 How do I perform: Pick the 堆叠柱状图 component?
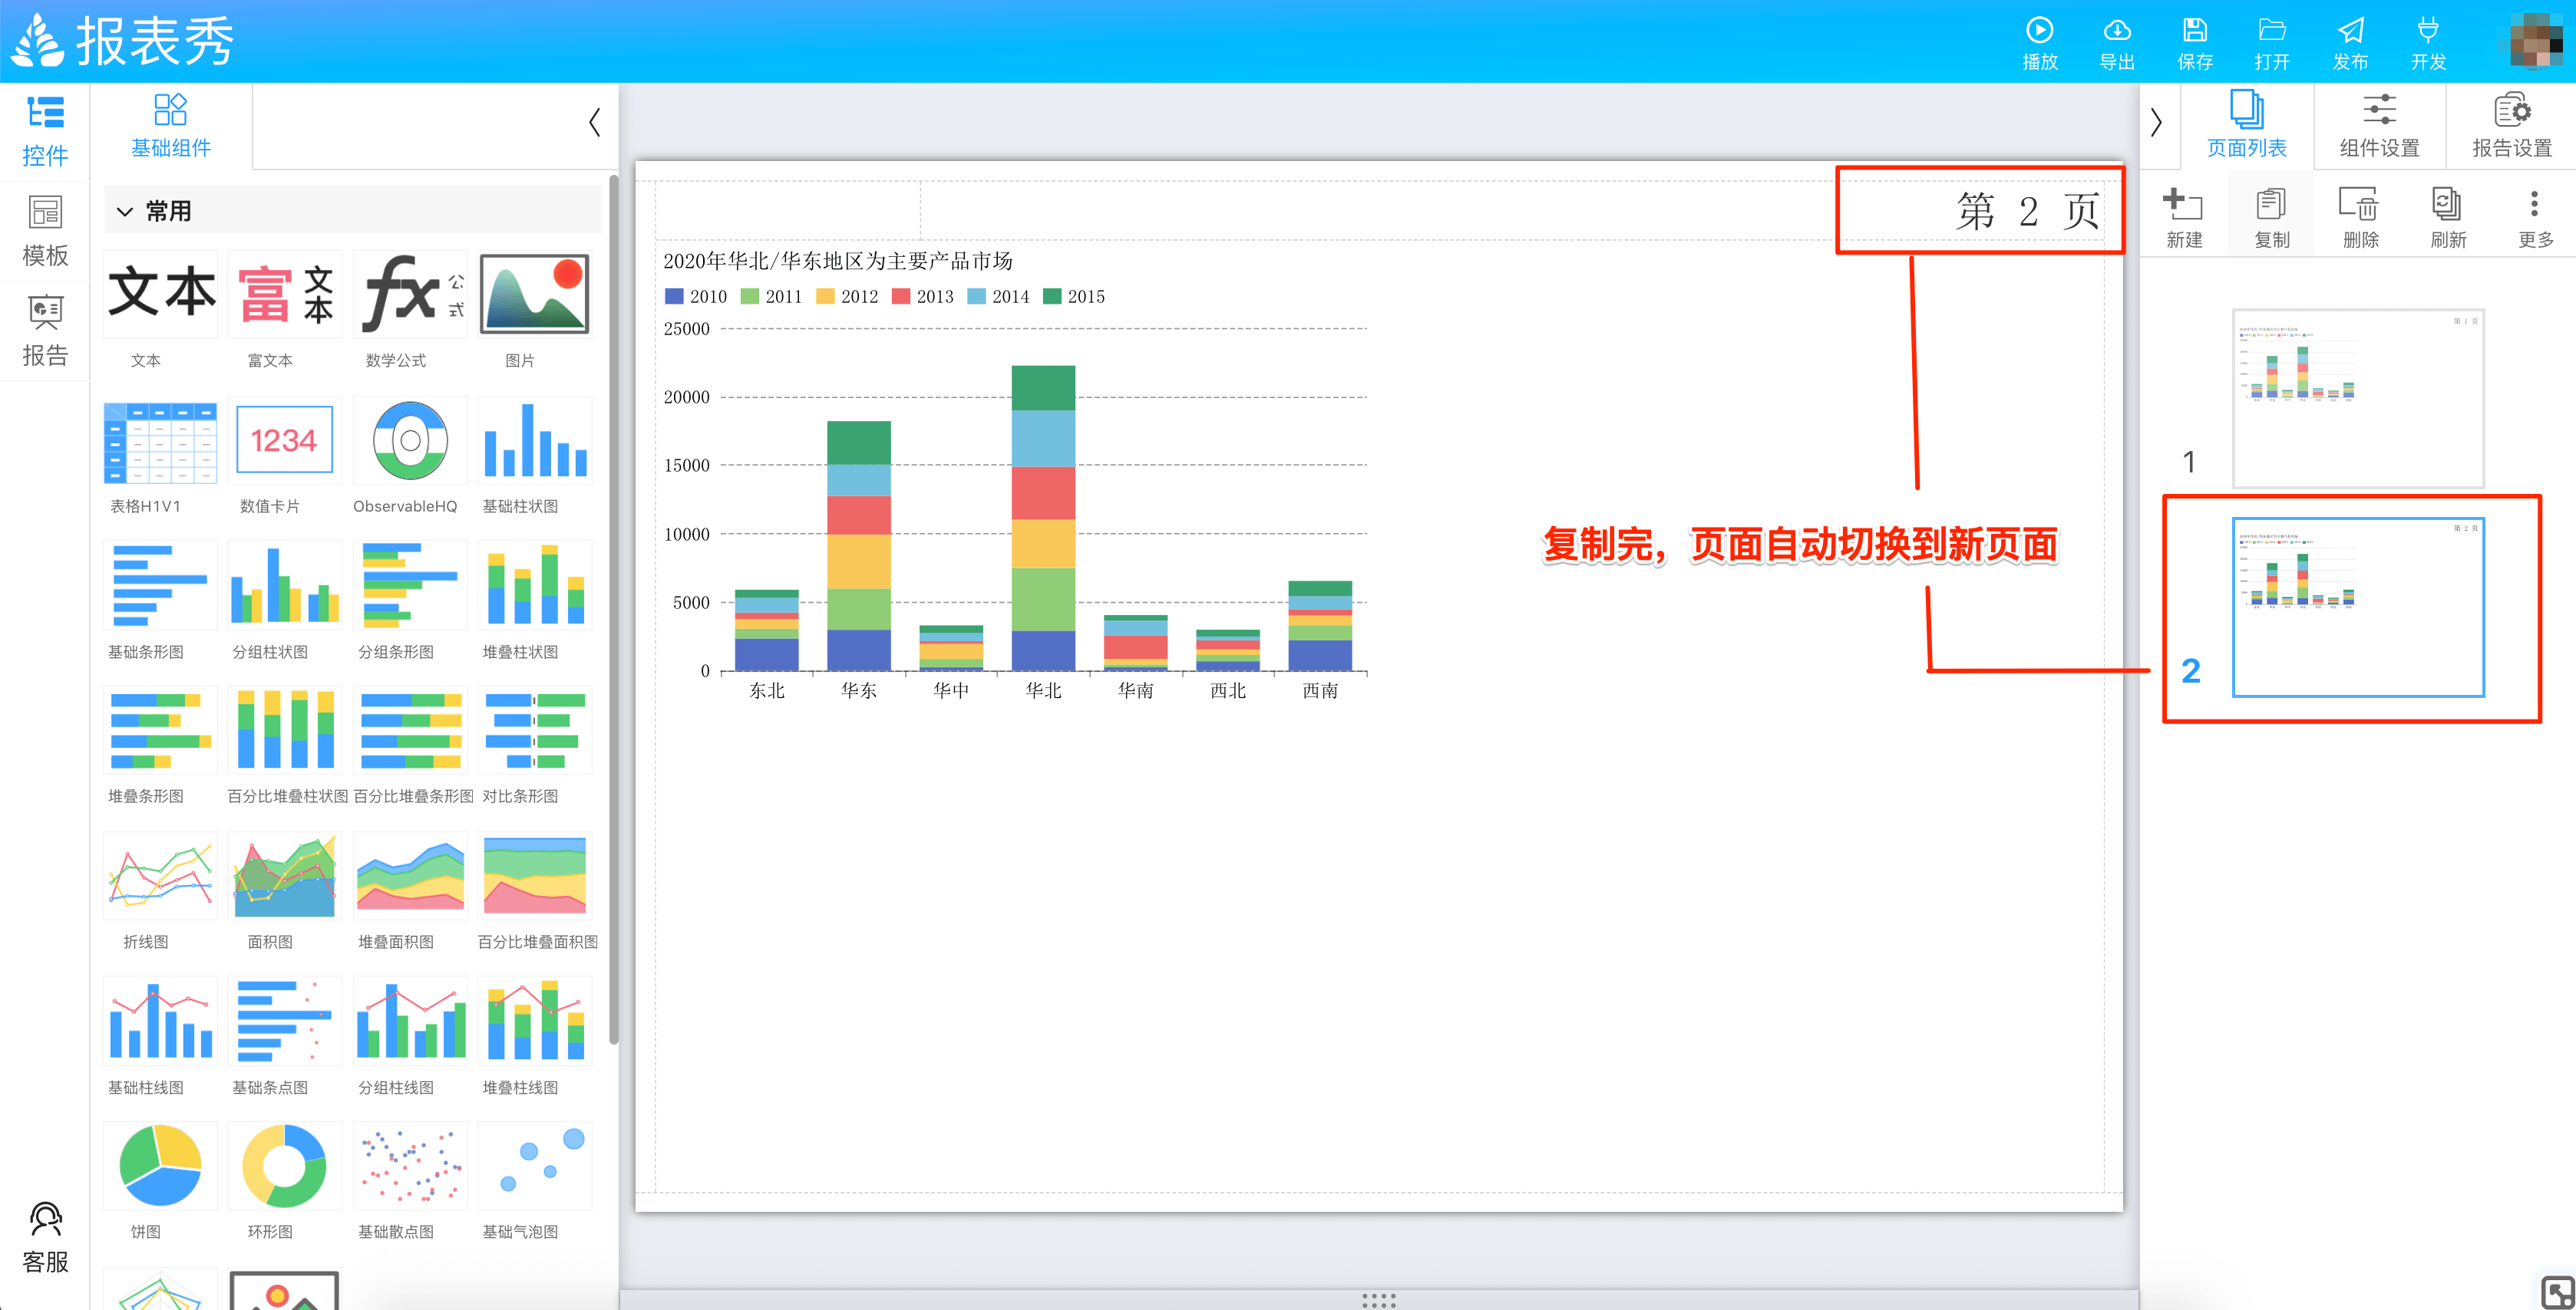[x=535, y=585]
